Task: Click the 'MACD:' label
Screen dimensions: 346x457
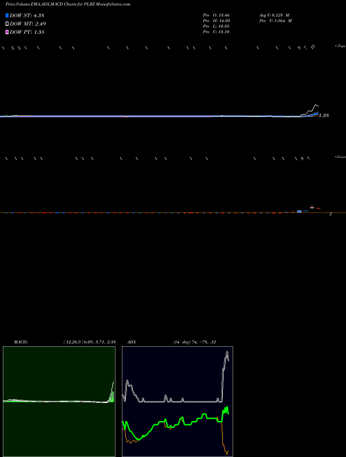Action: (x=21, y=342)
